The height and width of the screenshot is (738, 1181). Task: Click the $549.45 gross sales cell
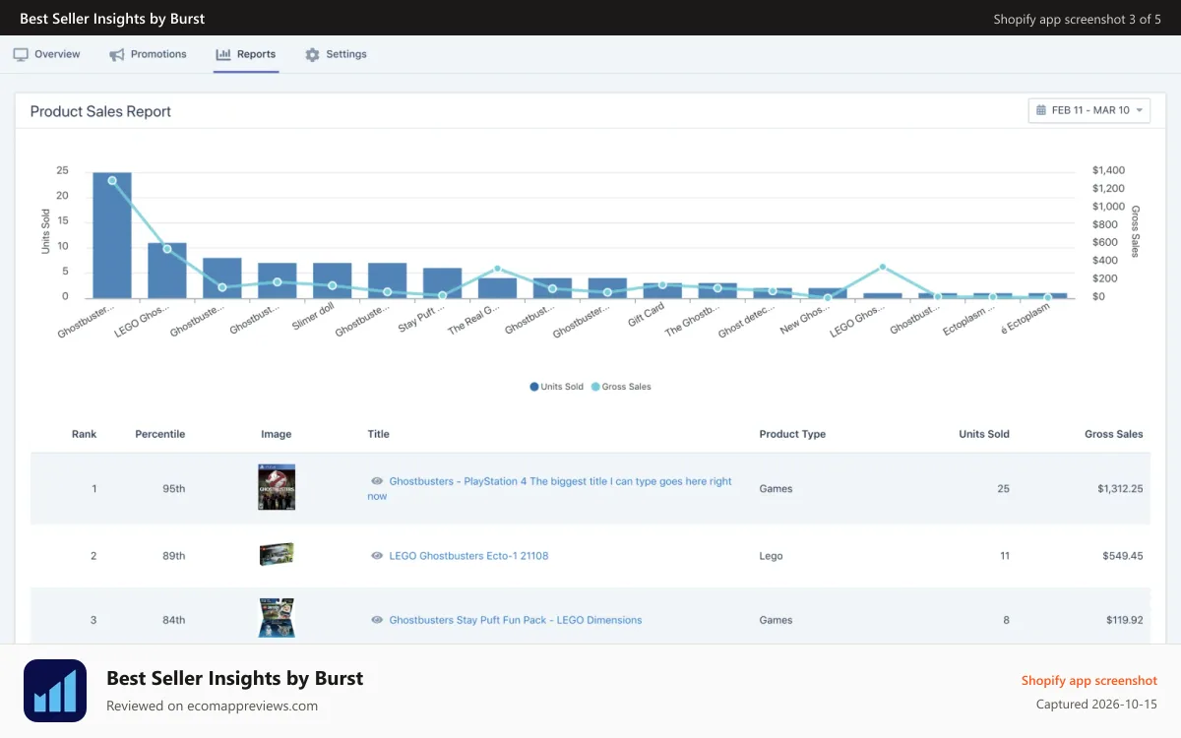coord(1123,556)
